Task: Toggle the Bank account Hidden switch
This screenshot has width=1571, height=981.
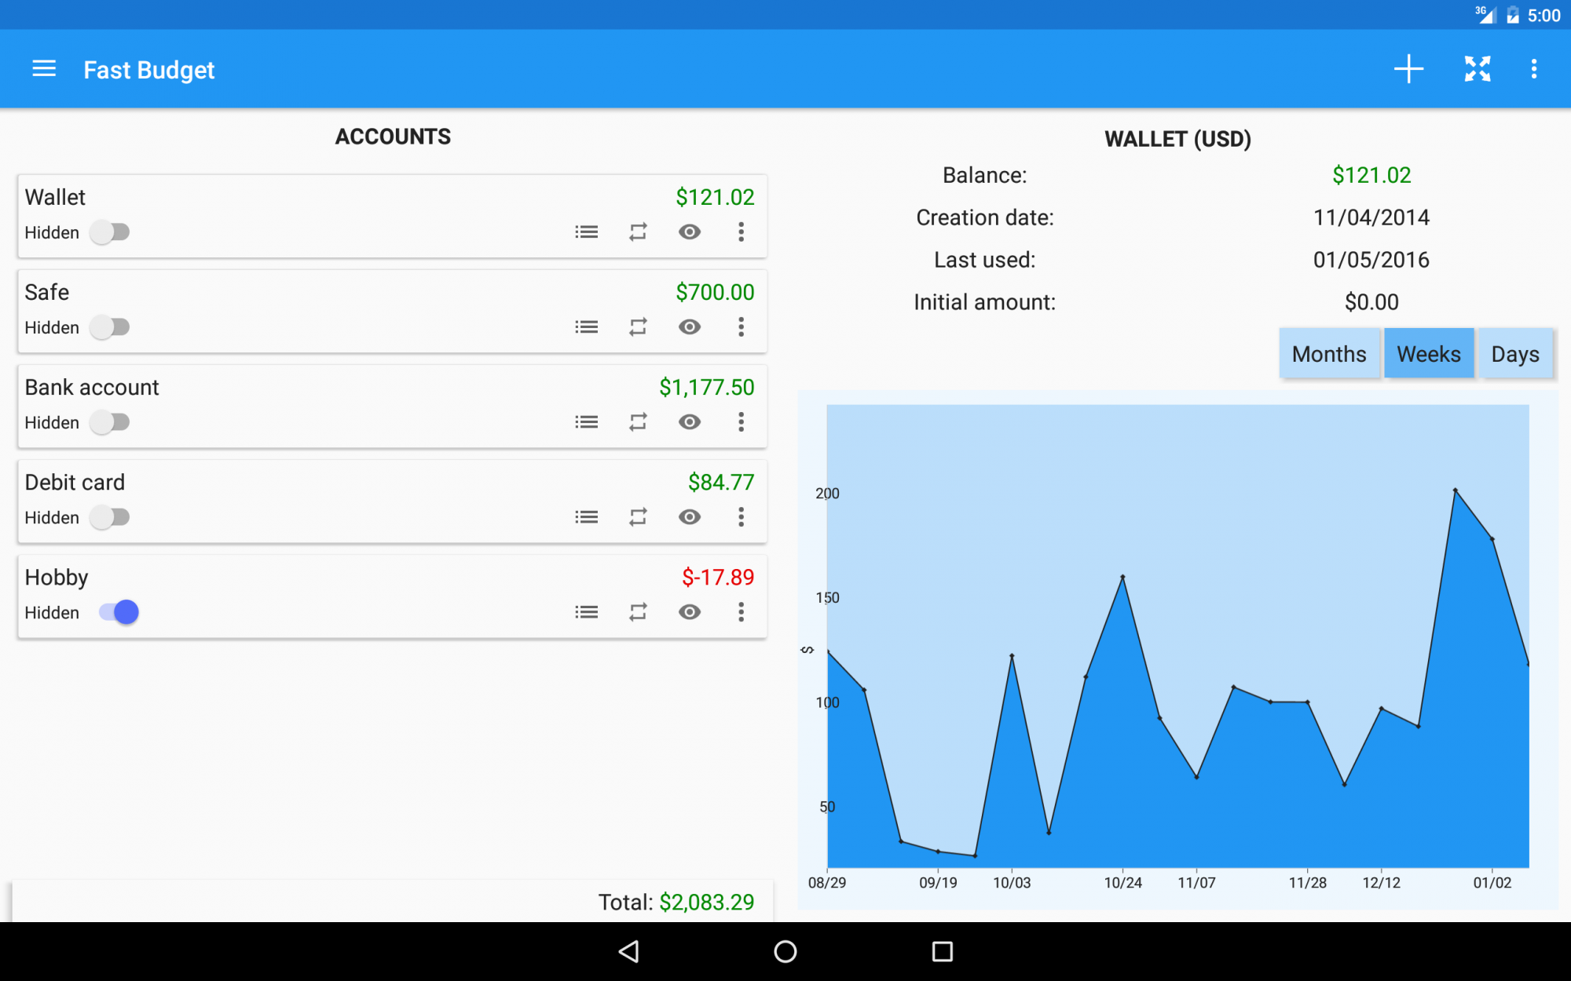Action: 110,422
